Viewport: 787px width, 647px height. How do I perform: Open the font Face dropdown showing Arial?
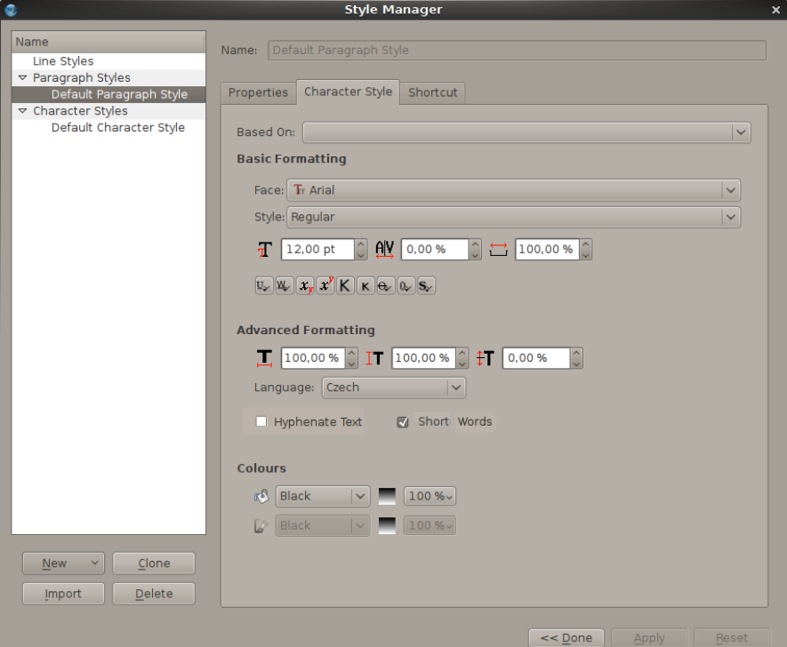(x=513, y=190)
